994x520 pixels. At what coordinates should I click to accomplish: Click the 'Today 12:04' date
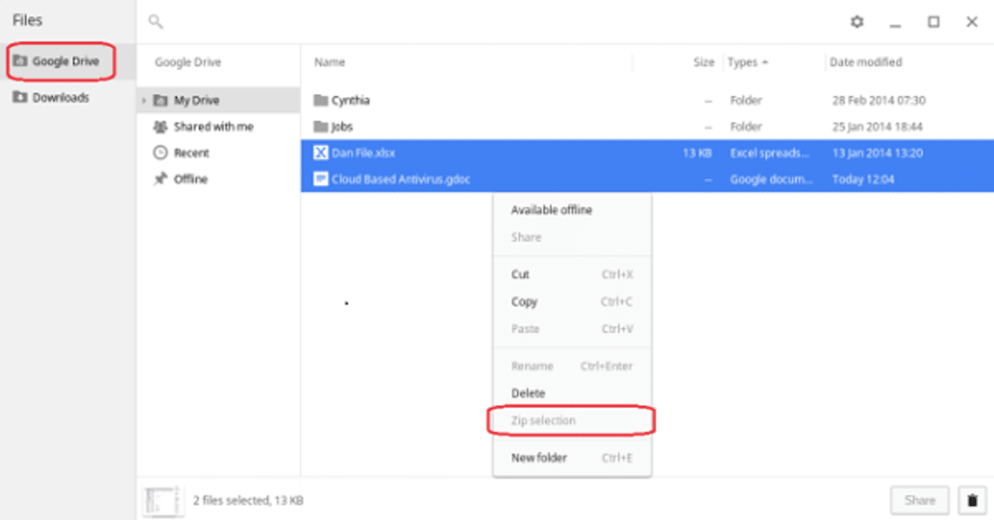863,180
